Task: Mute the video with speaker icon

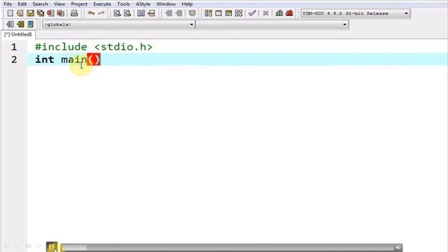Action: point(398,248)
